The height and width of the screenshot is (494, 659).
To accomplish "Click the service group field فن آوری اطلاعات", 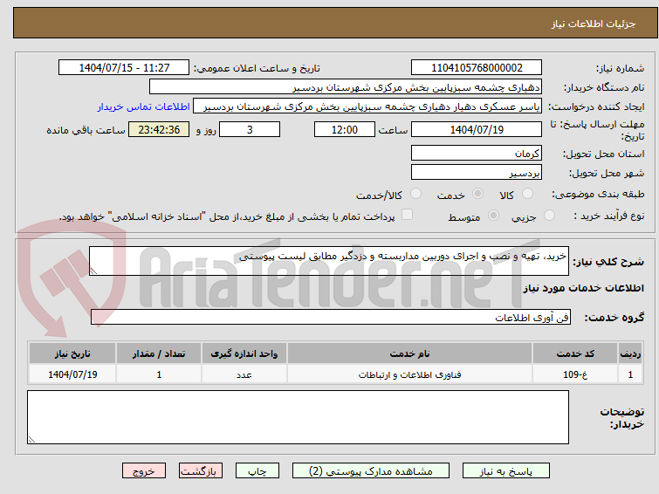I will [331, 317].
